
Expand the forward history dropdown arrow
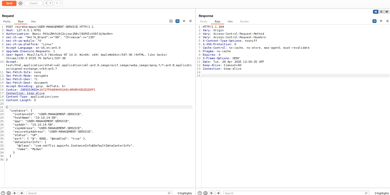[61, 3]
